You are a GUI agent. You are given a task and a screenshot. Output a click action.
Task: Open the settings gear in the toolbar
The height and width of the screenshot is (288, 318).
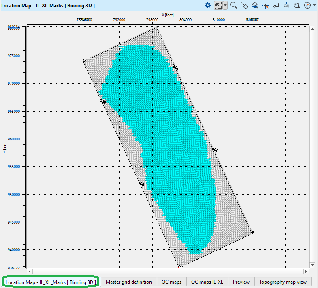pyautogui.click(x=208, y=5)
